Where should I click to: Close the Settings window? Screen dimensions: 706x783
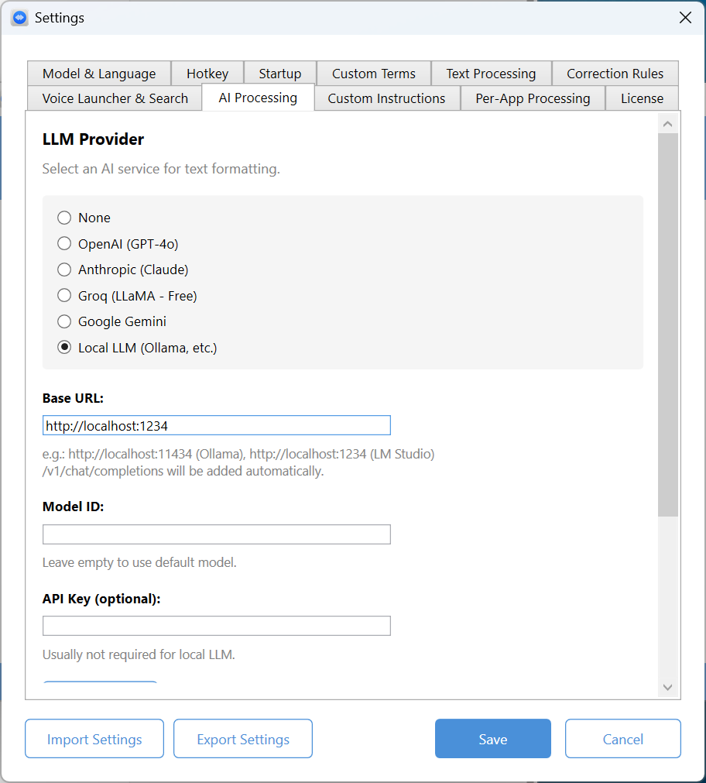pyautogui.click(x=685, y=18)
